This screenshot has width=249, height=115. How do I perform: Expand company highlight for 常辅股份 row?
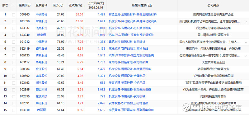[246, 21]
